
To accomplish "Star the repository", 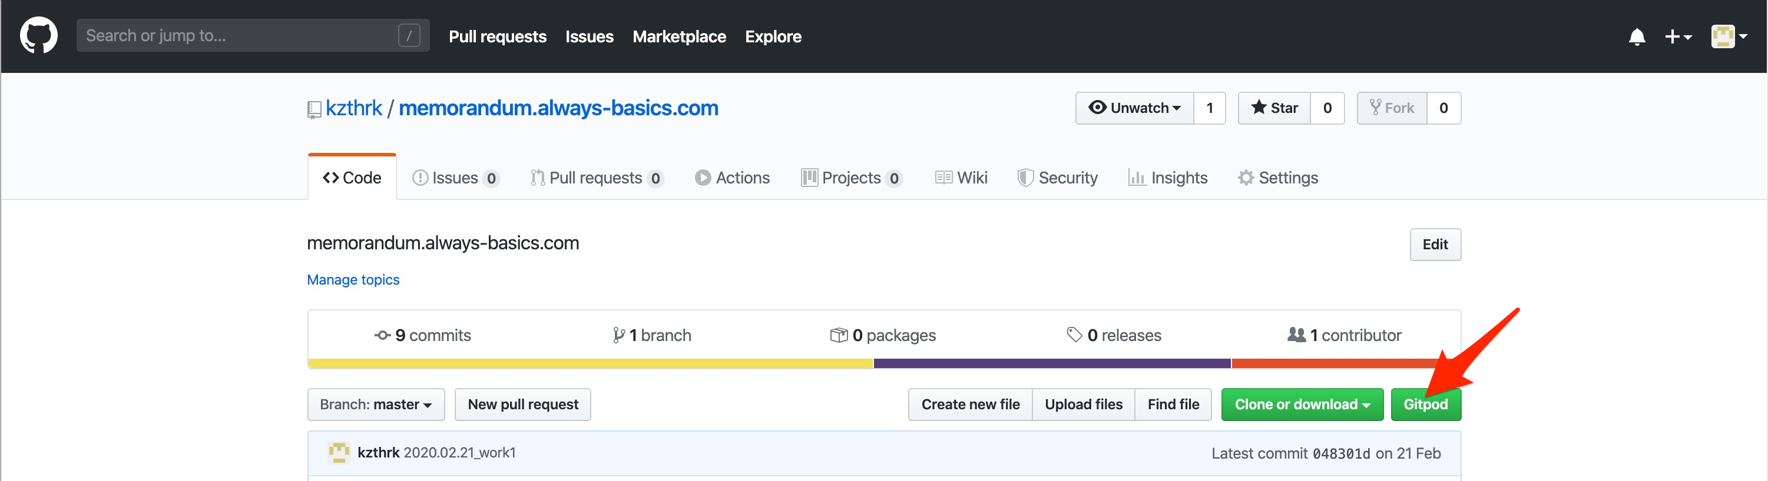I will pyautogui.click(x=1274, y=108).
